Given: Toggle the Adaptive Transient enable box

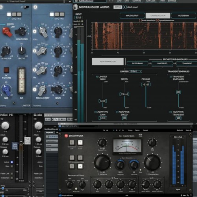Looking at the screenshot, I should tap(171, 112).
